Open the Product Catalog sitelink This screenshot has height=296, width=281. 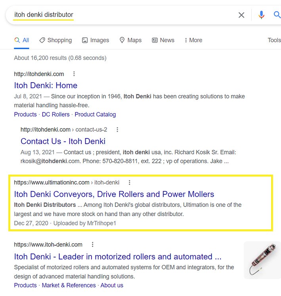tap(95, 114)
